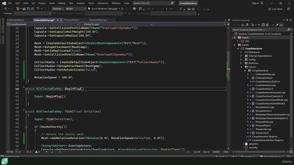This screenshot has width=294, height=165.
Task: Switch views icon in Solution Explorer toolbar
Action: (x=247, y=25)
